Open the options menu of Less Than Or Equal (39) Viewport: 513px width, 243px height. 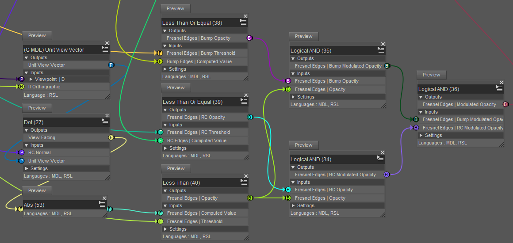point(244,101)
